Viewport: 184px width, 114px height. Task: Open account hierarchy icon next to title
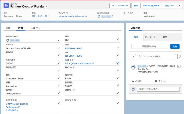pyautogui.click(x=46, y=6)
